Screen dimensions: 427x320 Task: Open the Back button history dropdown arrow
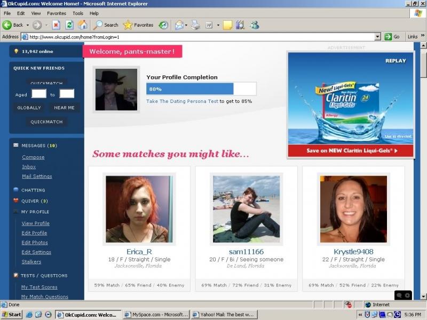[27, 25]
